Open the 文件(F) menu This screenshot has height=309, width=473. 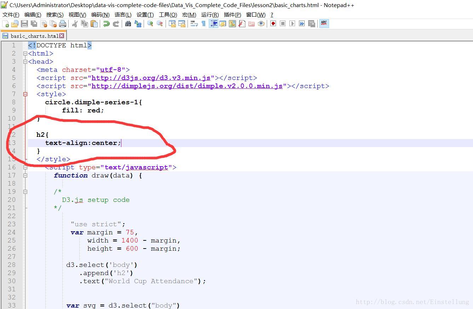tap(11, 14)
